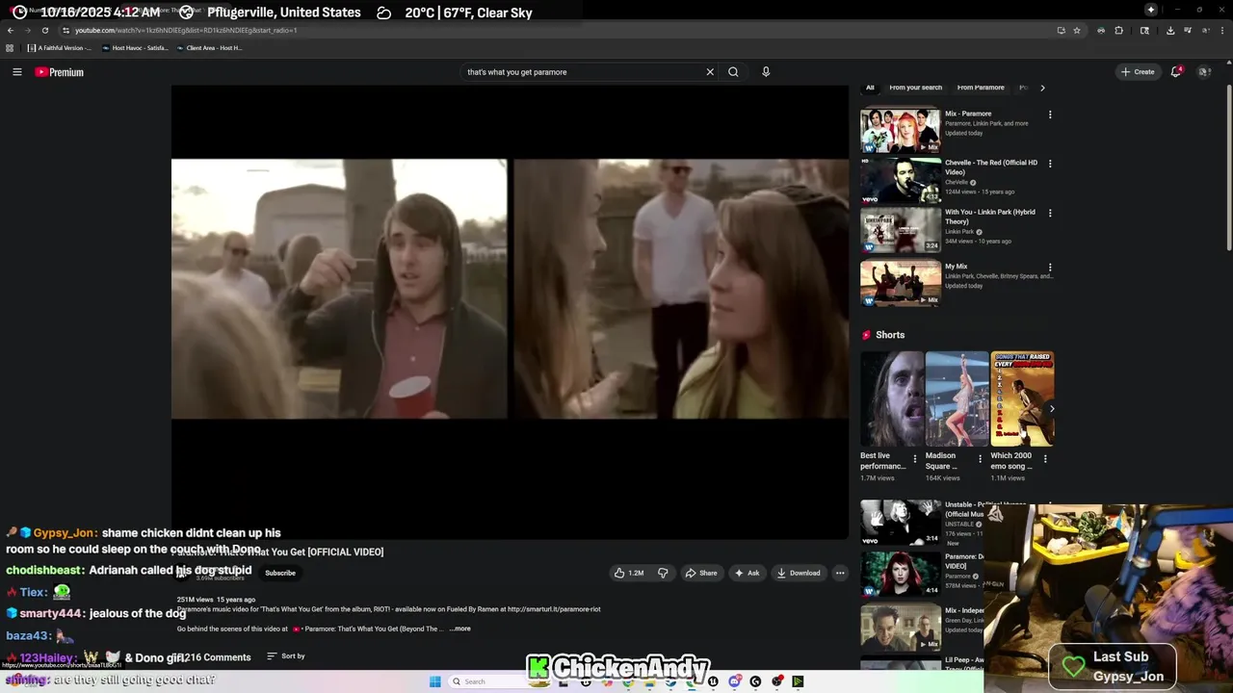Dislike the video with thumbs down
Viewport: 1233px width, 693px height.
[663, 573]
